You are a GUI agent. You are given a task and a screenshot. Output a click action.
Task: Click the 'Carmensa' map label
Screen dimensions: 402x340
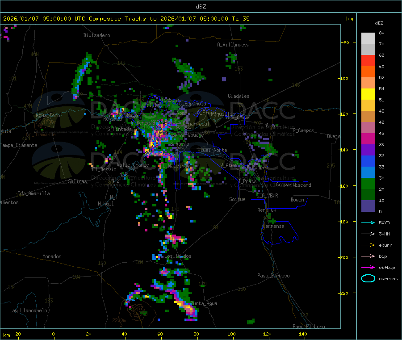tap(273, 226)
